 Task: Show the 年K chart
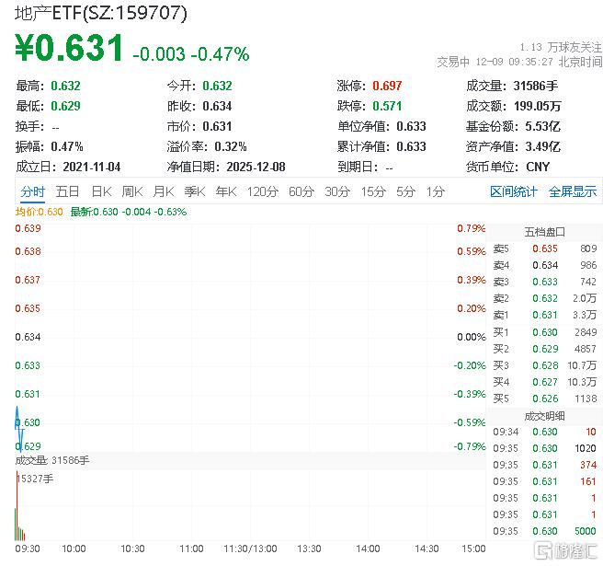tap(225, 191)
